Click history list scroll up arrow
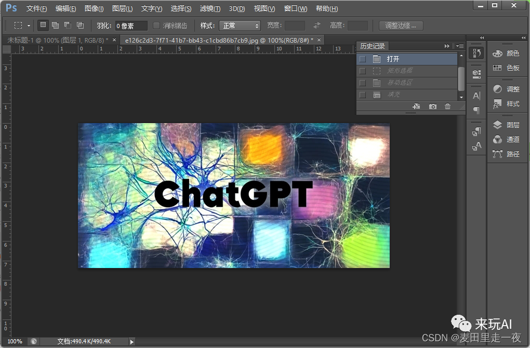530x348 pixels. (461, 56)
